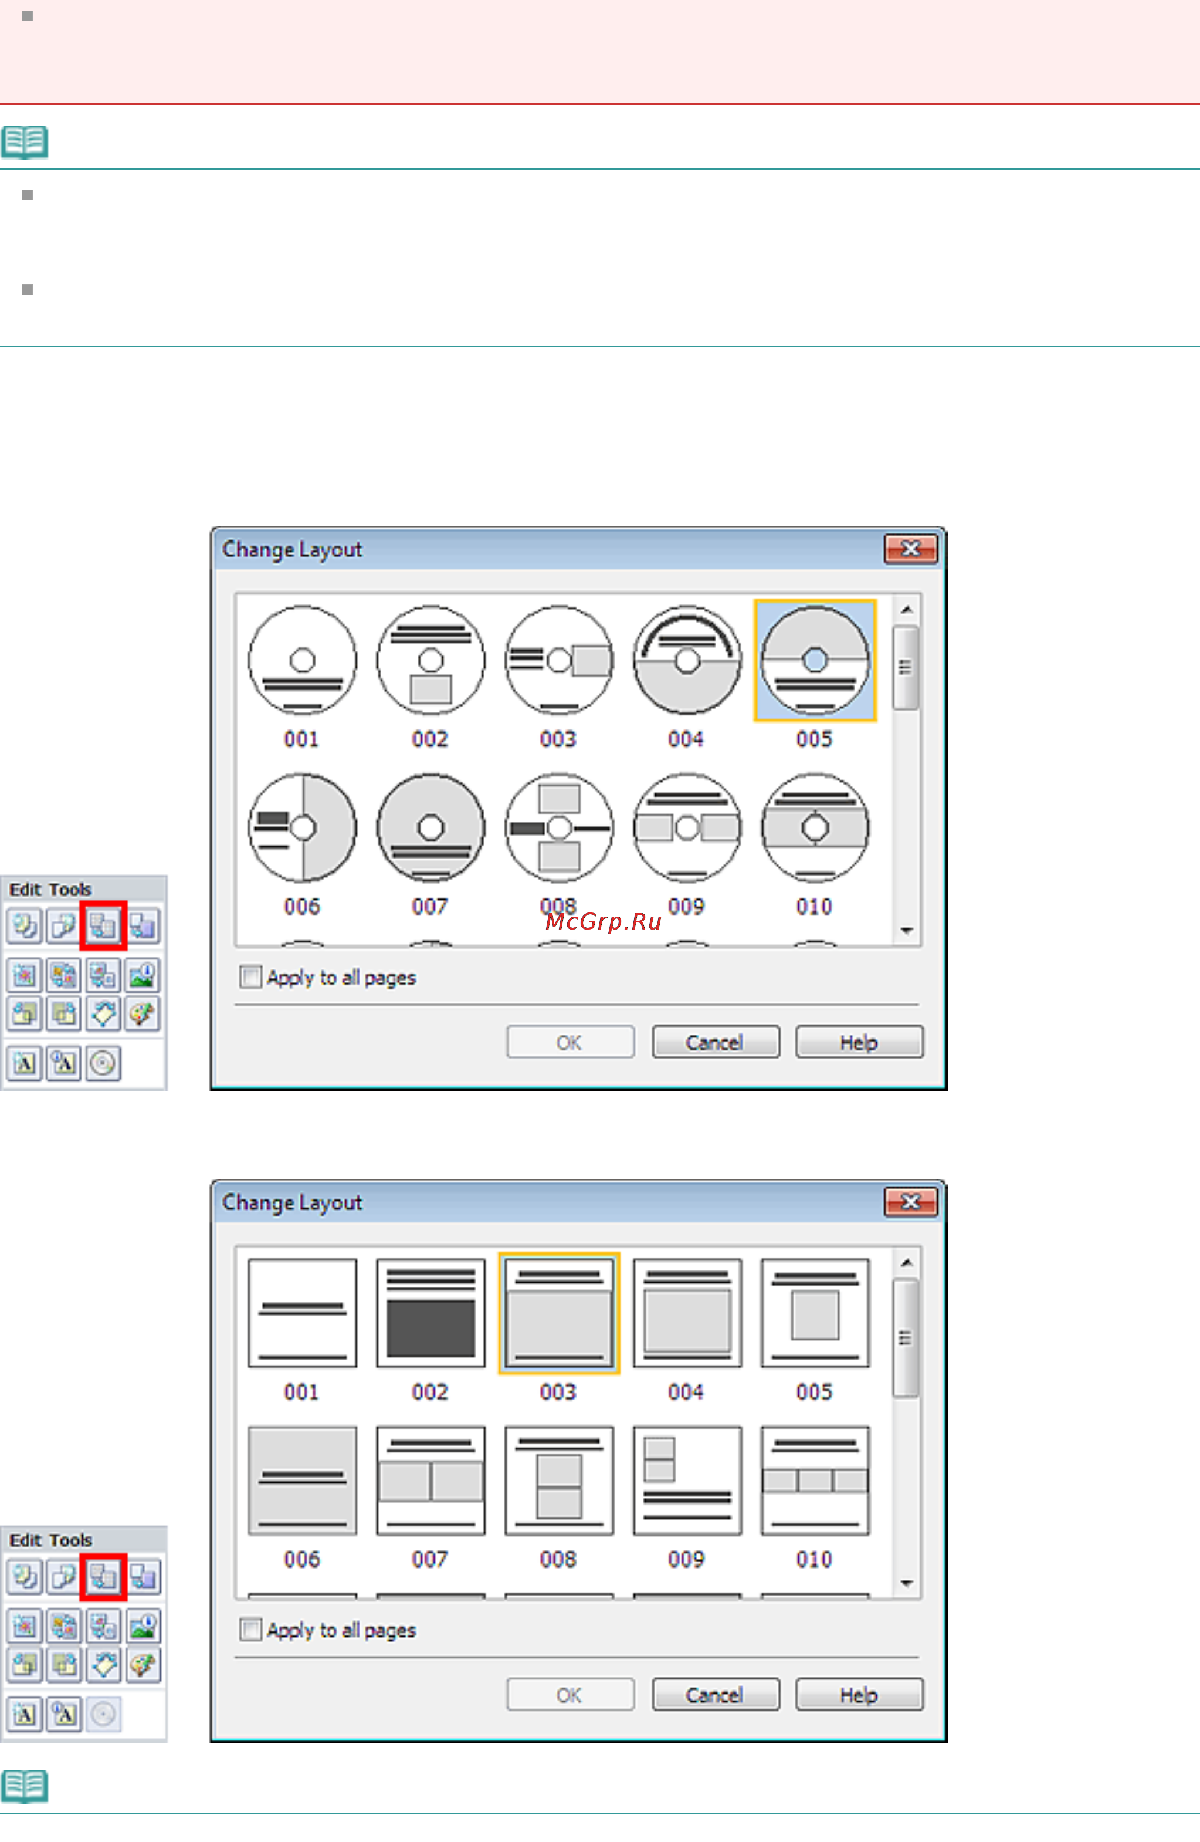
Task: Click Free Rotate icon beside disc layout dialog
Action: [x=103, y=1014]
